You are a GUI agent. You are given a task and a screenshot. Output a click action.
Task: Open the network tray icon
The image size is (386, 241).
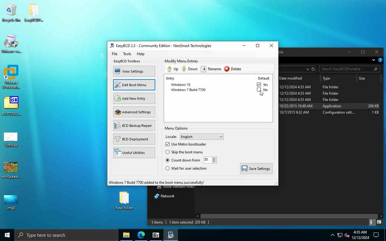pyautogui.click(x=340, y=235)
